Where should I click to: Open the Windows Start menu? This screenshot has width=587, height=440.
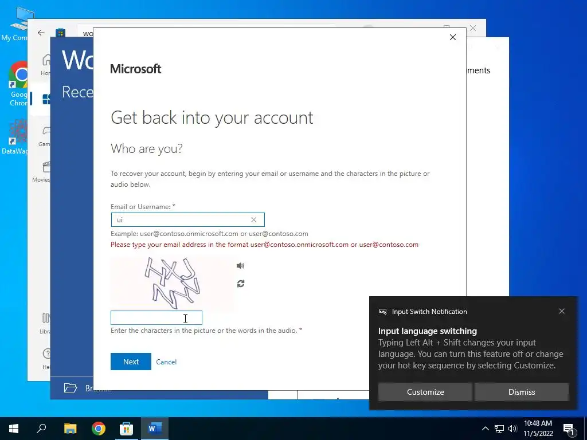14,429
